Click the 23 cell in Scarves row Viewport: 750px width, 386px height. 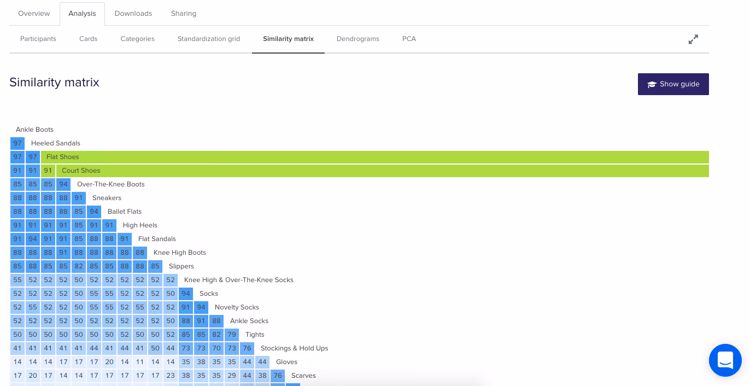tap(171, 376)
